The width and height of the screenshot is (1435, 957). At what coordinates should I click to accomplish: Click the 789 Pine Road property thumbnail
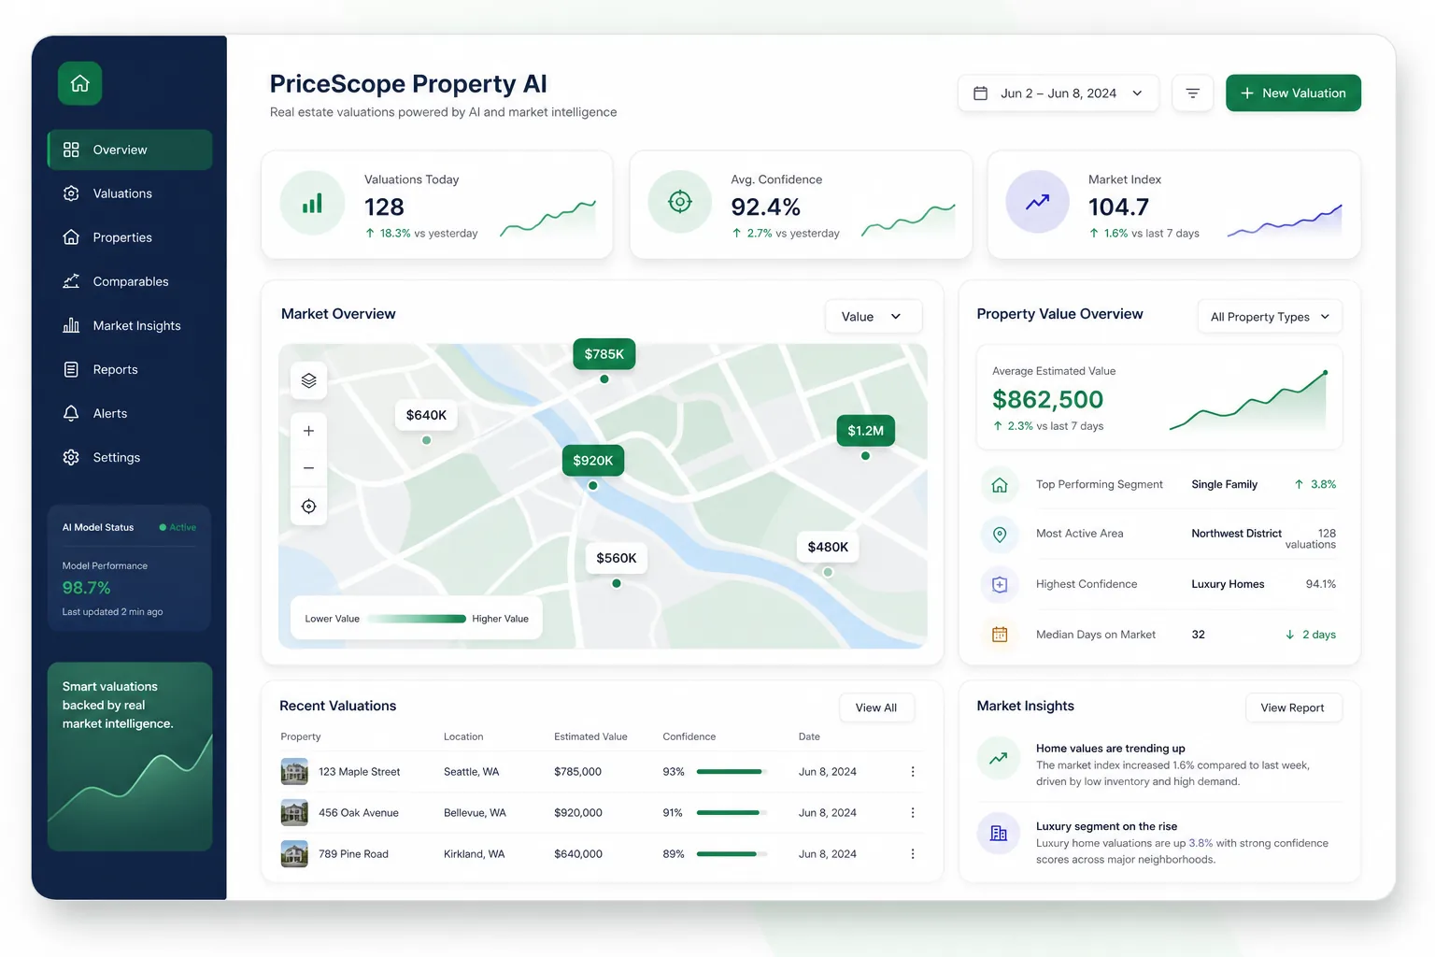tap(294, 854)
